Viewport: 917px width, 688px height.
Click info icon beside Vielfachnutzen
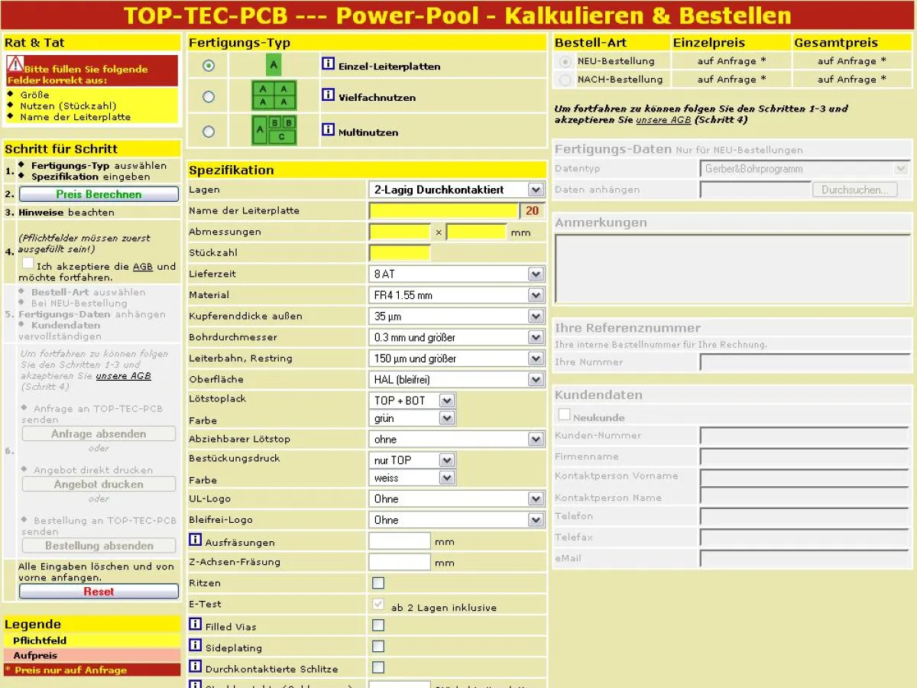[328, 96]
